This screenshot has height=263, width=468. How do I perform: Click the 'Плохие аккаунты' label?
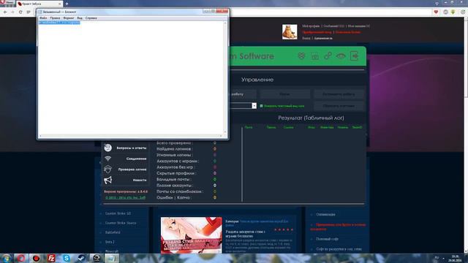pyautogui.click(x=175, y=186)
